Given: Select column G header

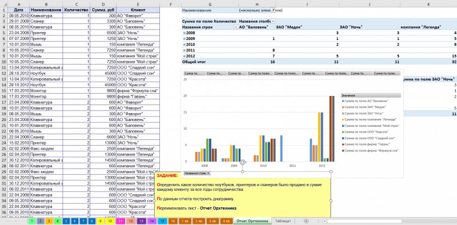Looking at the screenshot, I should [210, 5].
